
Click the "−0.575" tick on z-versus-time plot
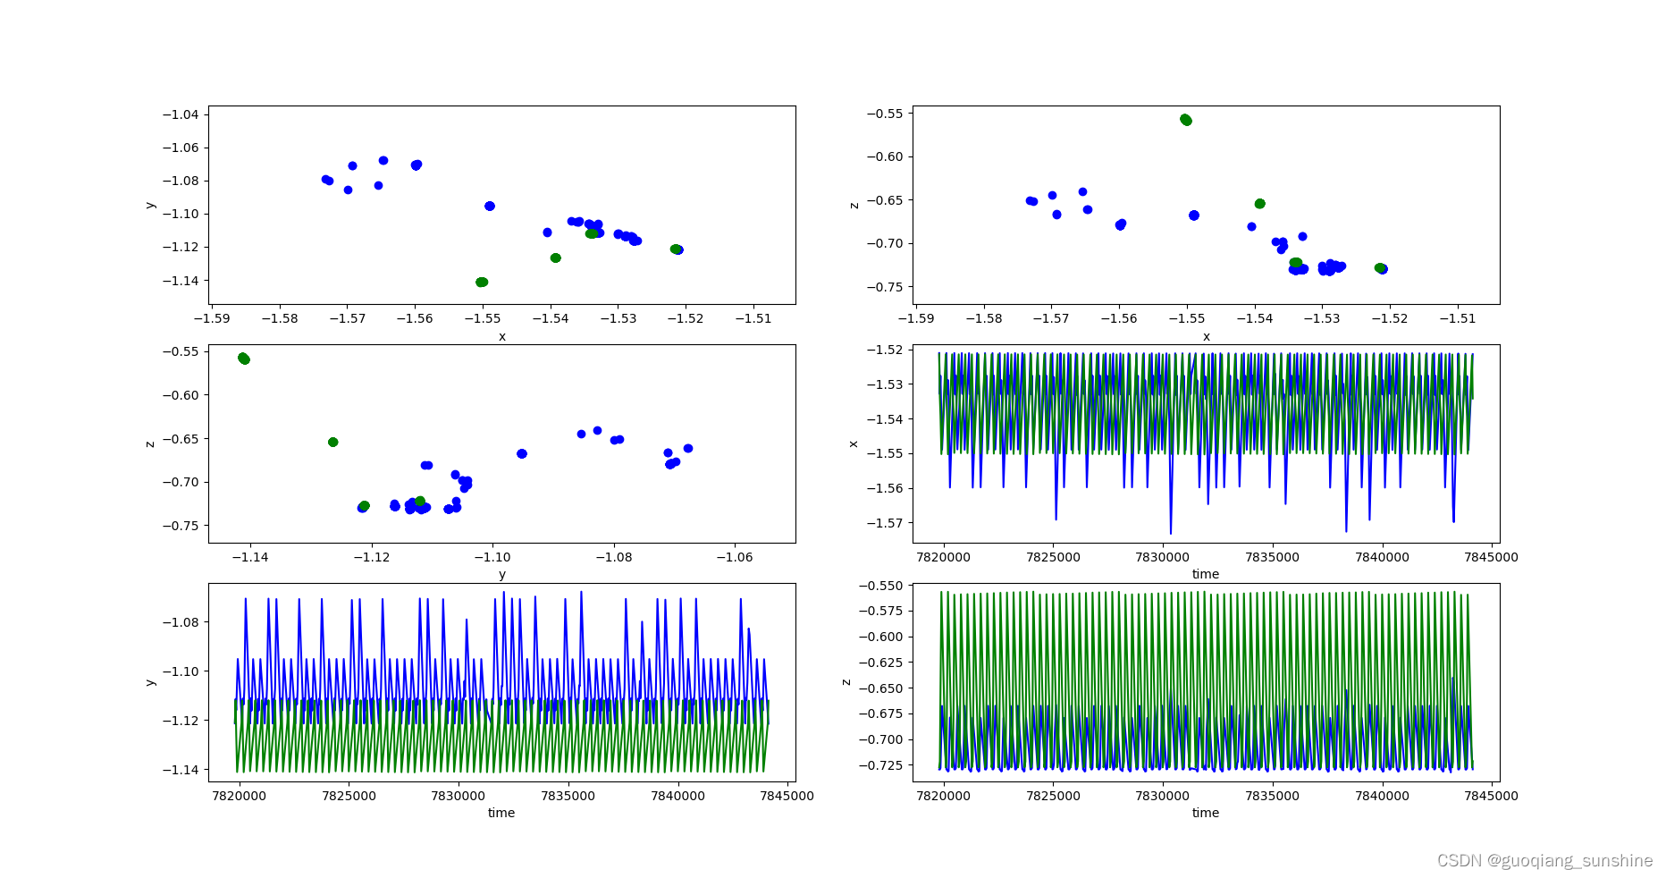click(880, 611)
